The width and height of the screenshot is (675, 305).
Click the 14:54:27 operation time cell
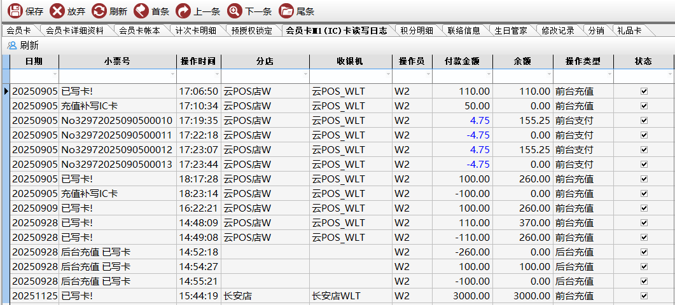coord(199,267)
